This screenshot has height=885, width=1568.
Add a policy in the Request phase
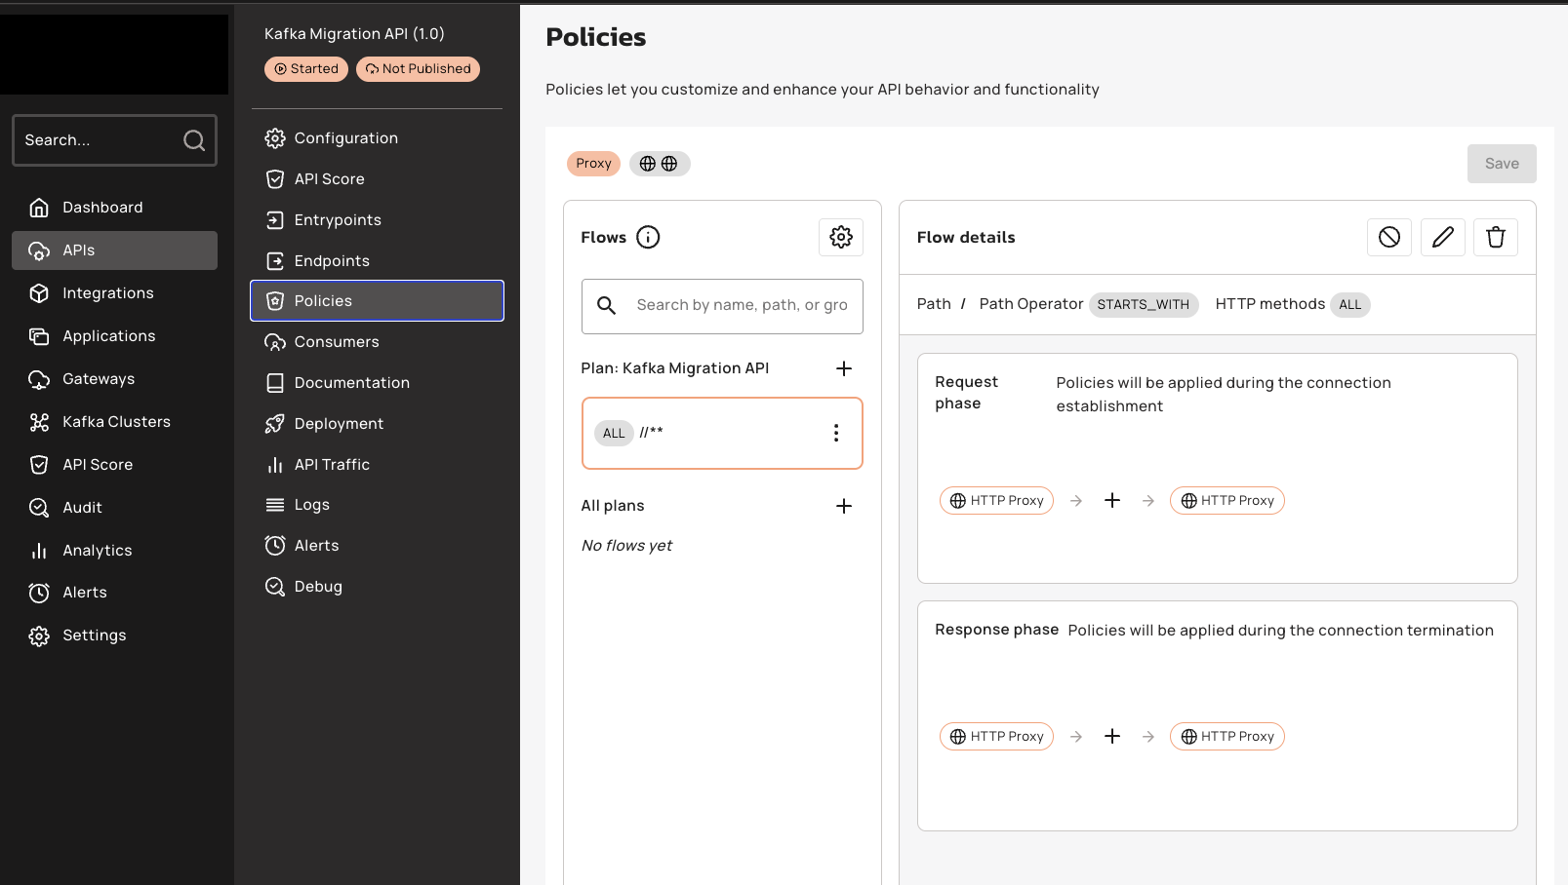[x=1112, y=500]
